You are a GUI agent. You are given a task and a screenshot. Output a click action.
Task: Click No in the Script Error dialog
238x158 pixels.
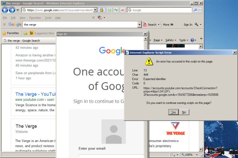pyautogui.click(x=184, y=112)
